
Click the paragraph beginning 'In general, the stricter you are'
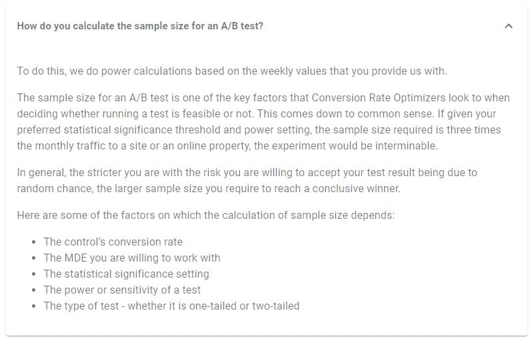[247, 172]
